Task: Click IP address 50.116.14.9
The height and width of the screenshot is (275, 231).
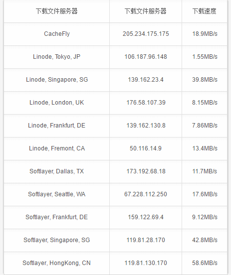Action: [x=146, y=148]
